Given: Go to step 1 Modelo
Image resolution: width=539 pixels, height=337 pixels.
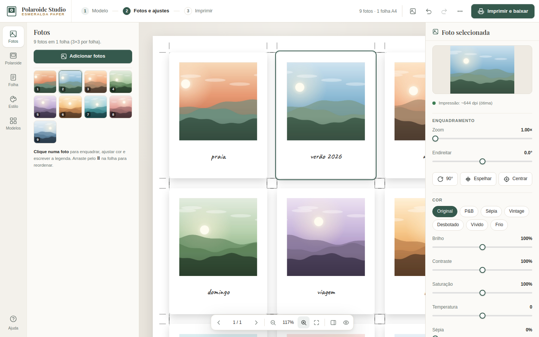Looking at the screenshot, I should point(95,11).
